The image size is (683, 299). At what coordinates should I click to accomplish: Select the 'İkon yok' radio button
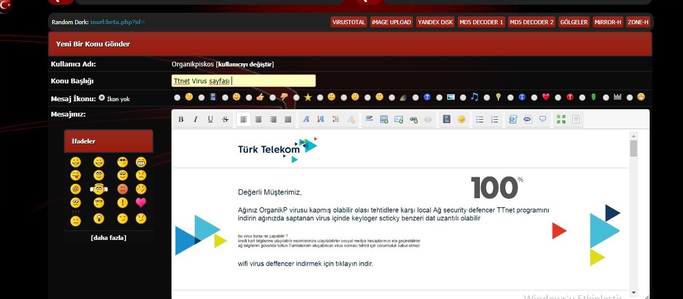point(102,98)
